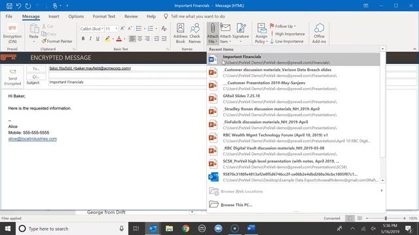419x235 pixels.
Task: Open the Help tab
Action: coord(151,16)
